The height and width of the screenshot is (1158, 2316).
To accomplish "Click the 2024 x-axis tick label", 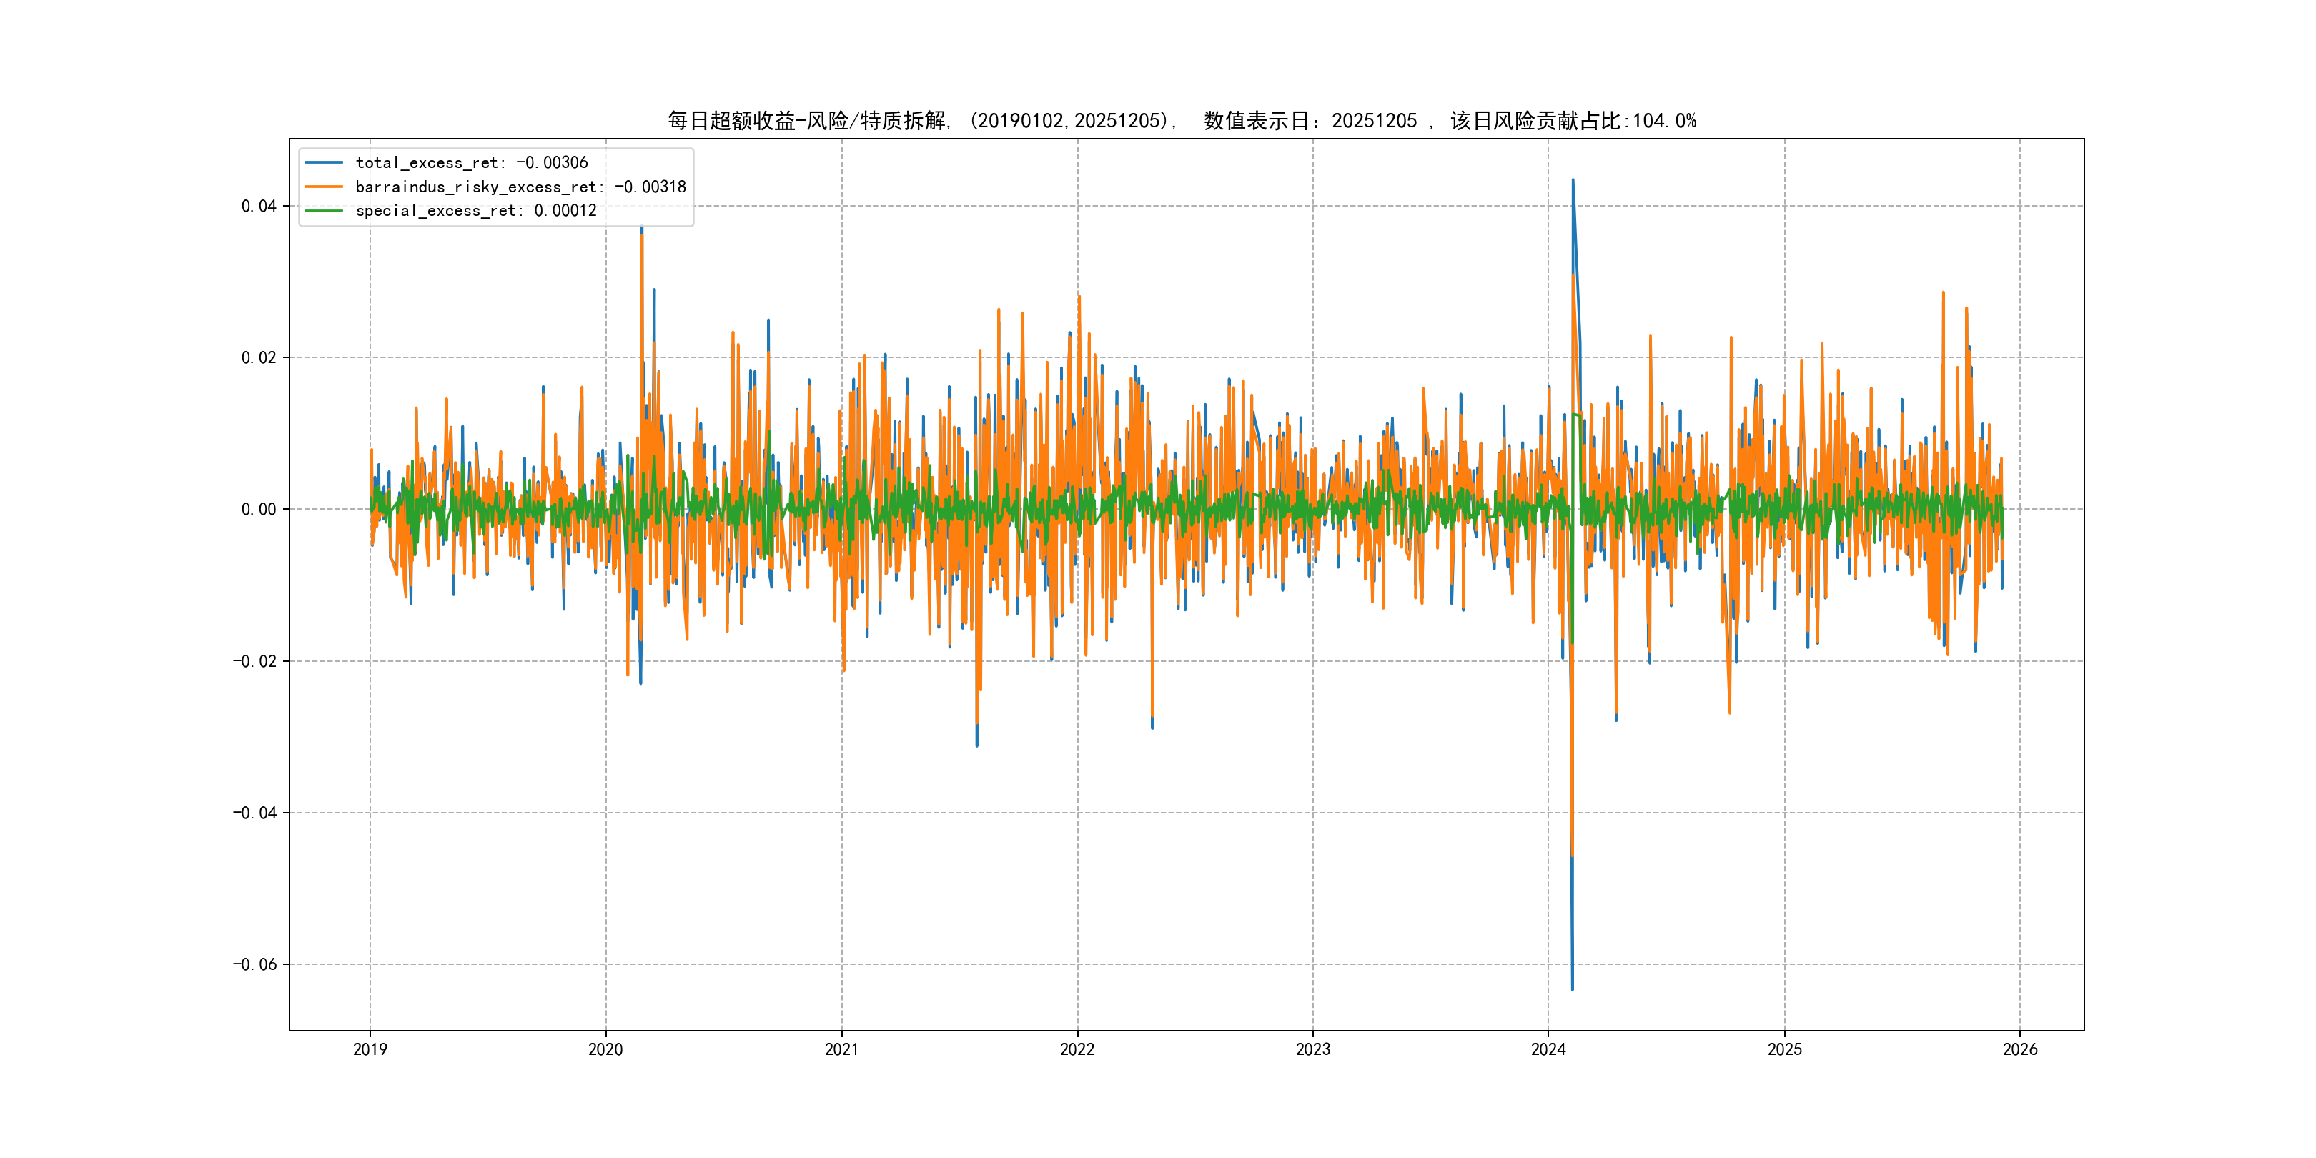I will pyautogui.click(x=1548, y=1049).
